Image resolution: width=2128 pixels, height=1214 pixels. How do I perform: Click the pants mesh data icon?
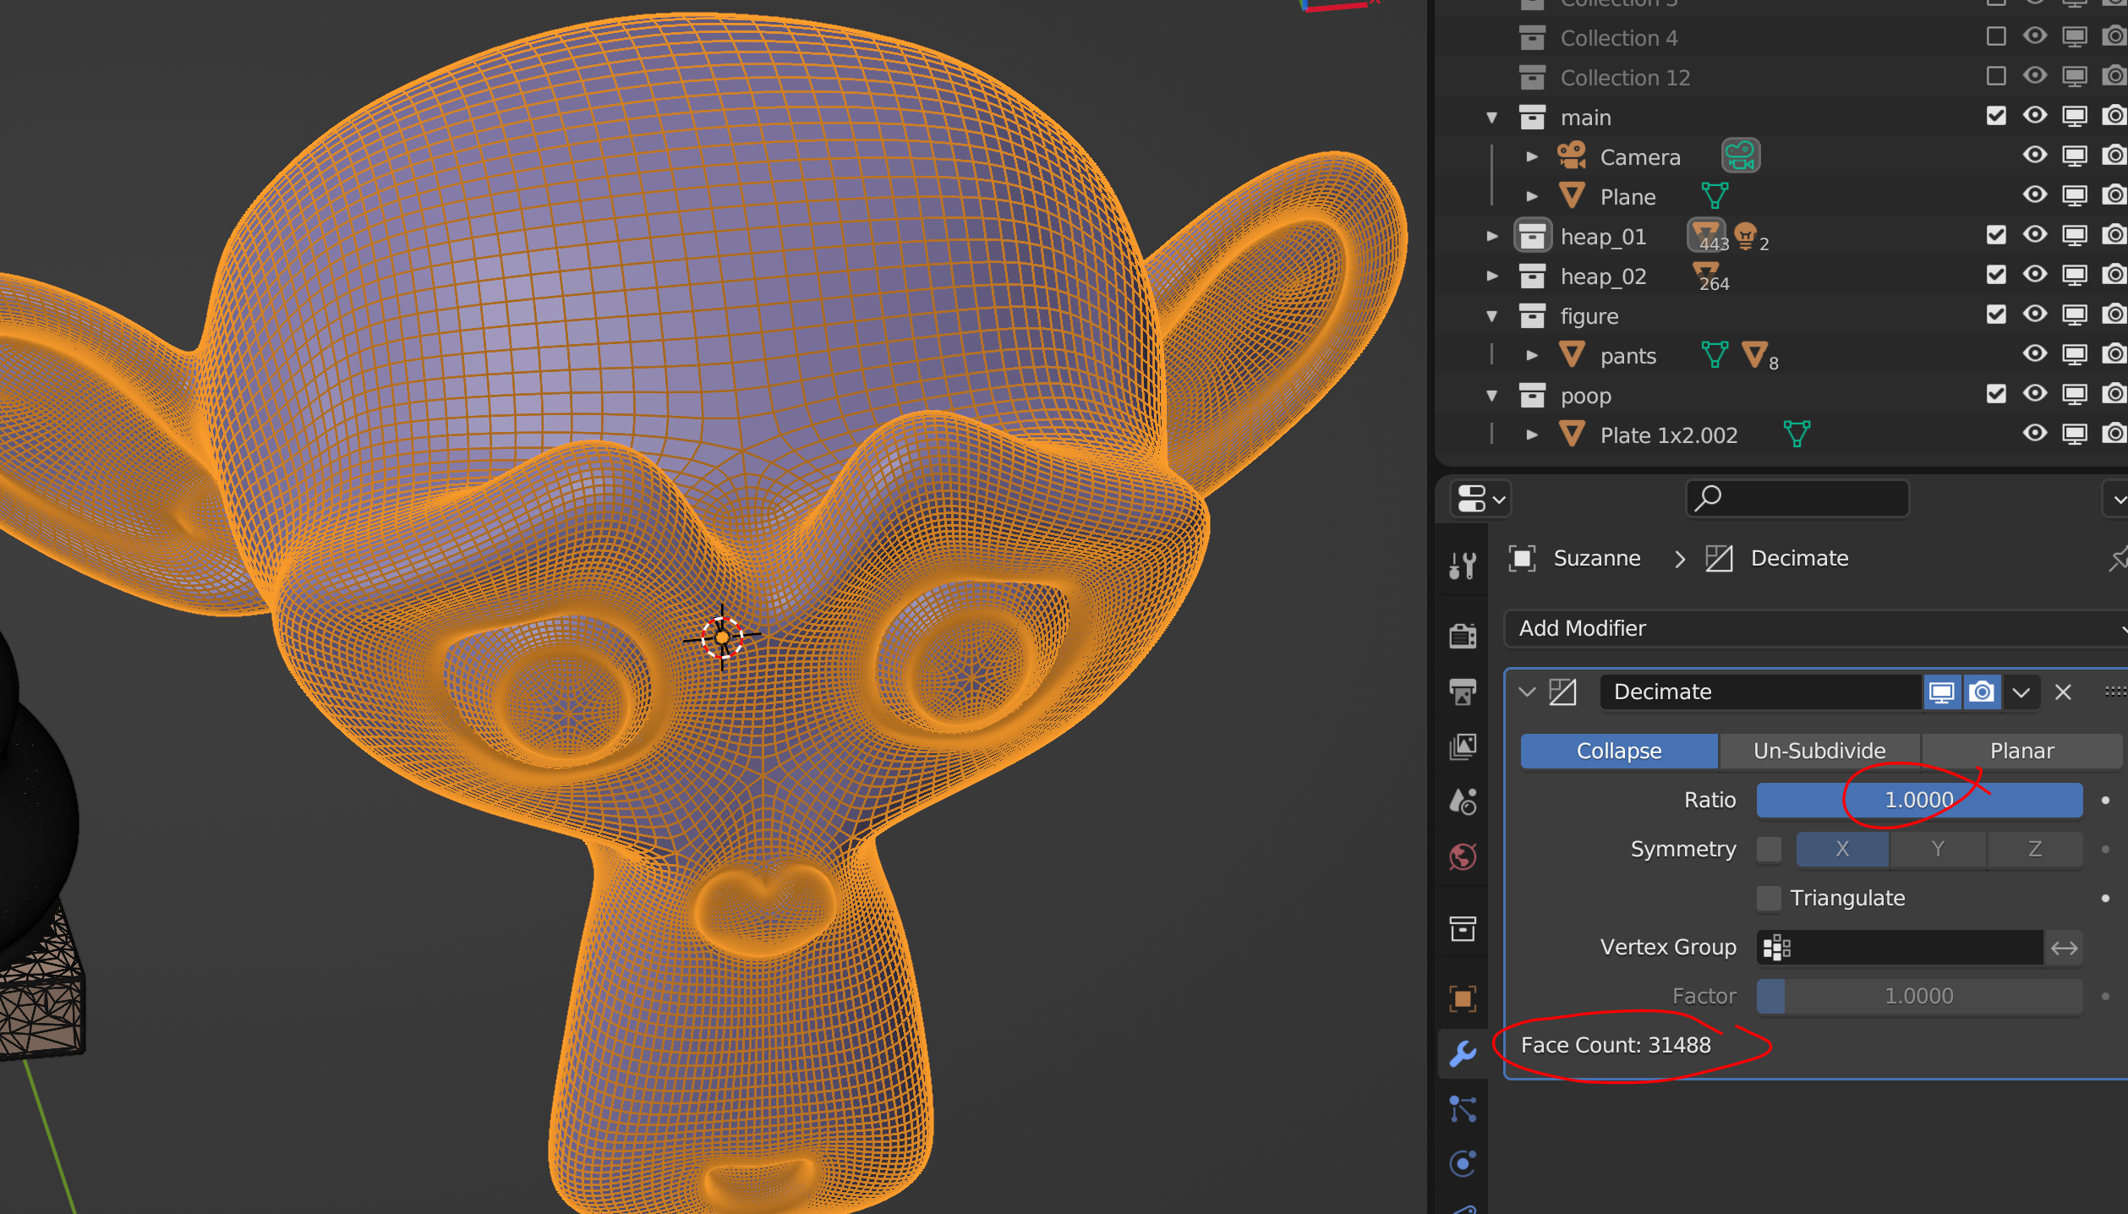coord(1715,354)
